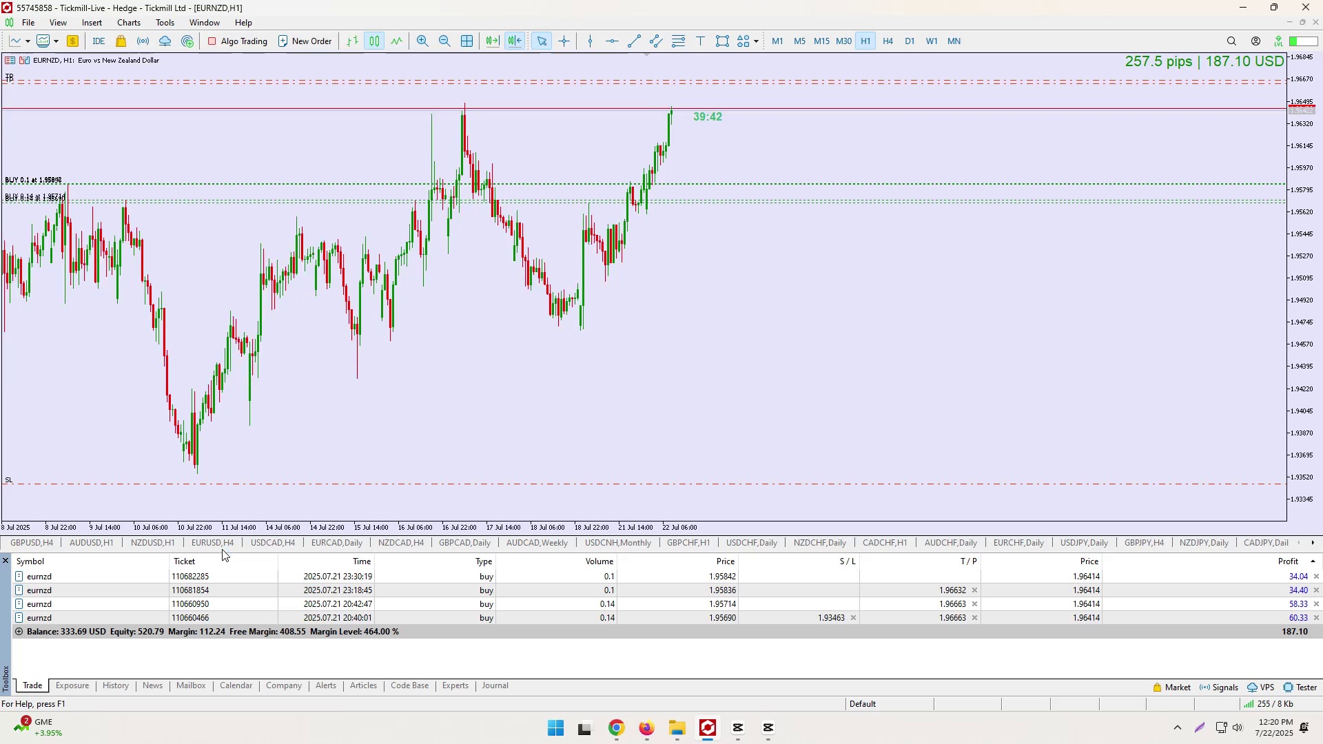The height and width of the screenshot is (744, 1323).
Task: Click the New Order button
Action: (305, 41)
